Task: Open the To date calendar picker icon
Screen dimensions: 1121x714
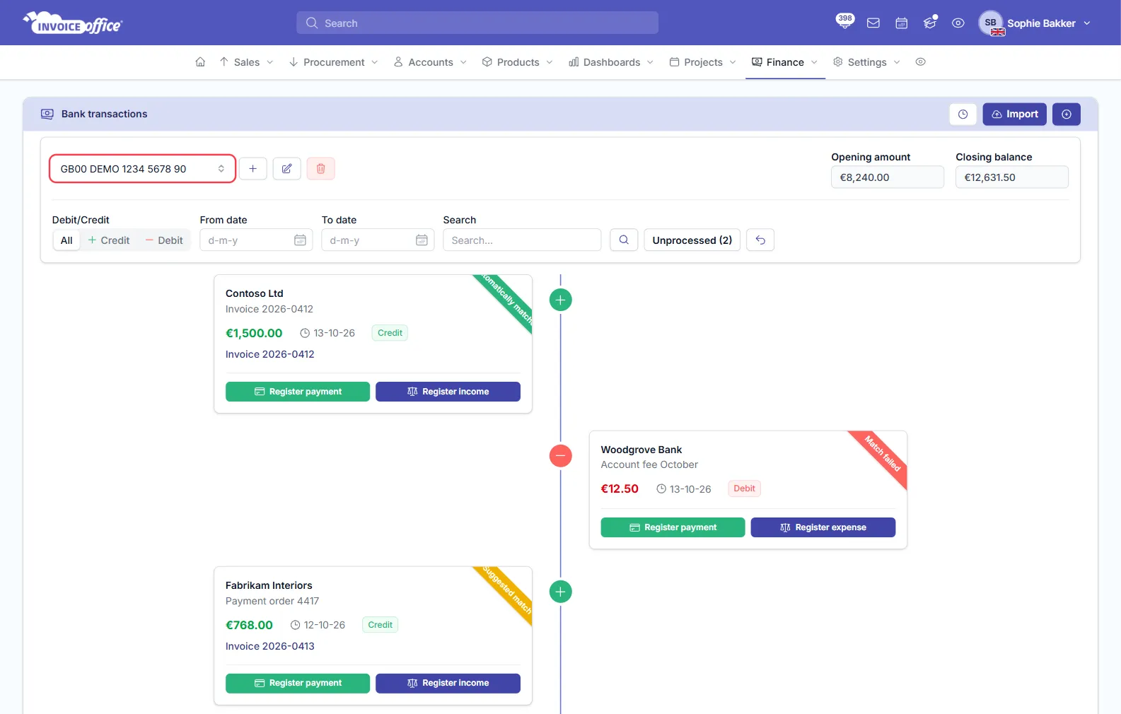Action: click(422, 240)
